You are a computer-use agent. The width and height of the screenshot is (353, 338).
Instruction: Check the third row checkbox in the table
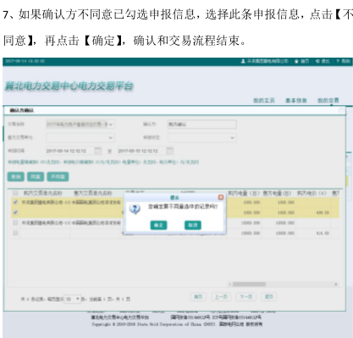pyautogui.click(x=15, y=223)
